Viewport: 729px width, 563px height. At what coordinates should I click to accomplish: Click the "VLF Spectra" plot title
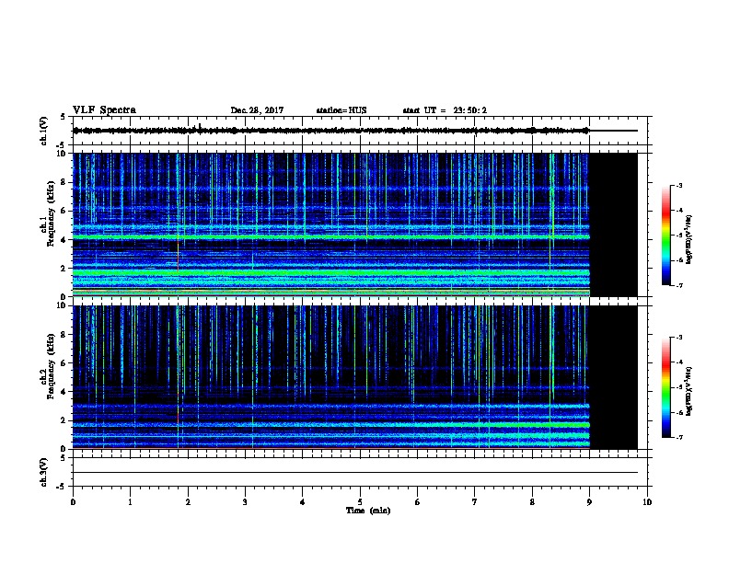click(104, 110)
